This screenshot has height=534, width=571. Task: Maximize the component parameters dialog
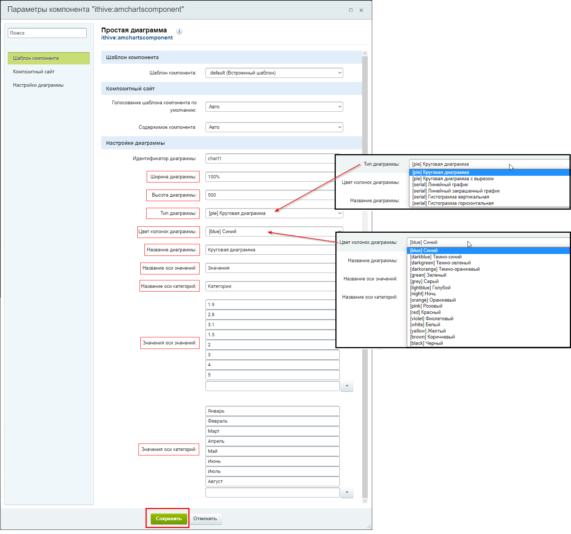(351, 10)
